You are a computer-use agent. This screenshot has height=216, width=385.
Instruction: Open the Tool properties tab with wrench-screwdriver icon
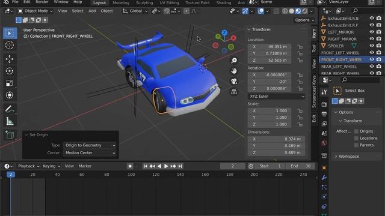click(324, 92)
